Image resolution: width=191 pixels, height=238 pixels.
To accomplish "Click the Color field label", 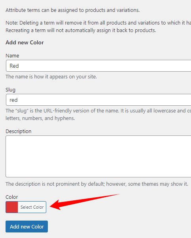I will [12, 197].
